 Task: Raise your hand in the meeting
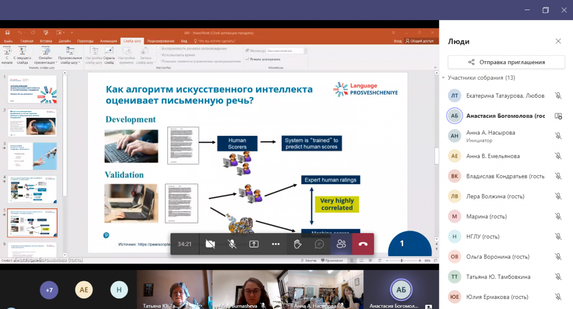(297, 244)
